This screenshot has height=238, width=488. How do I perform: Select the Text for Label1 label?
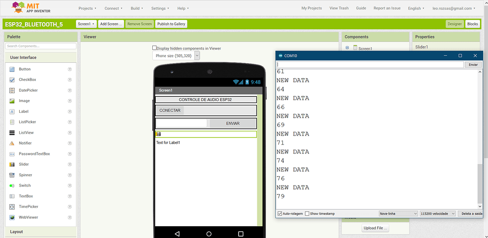[168, 143]
